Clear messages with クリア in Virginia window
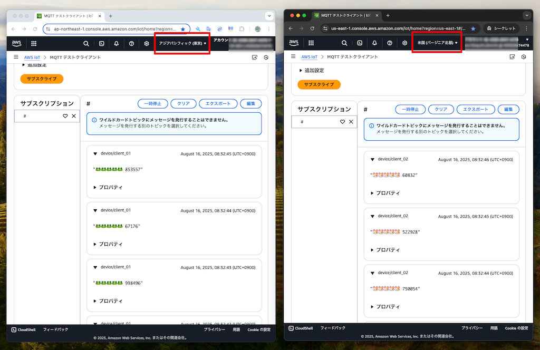The width and height of the screenshot is (540, 350). coord(441,110)
